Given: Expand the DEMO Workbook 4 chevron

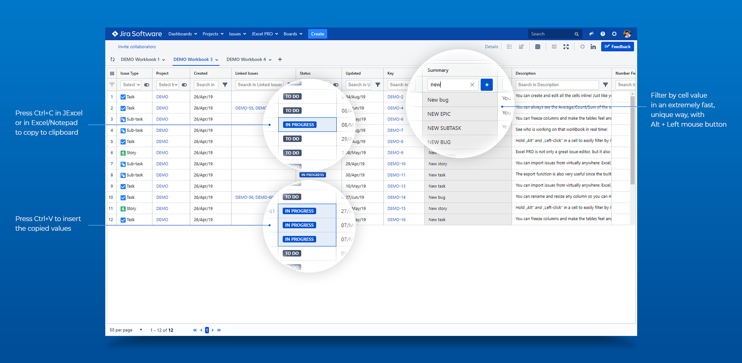Looking at the screenshot, I should [270, 60].
